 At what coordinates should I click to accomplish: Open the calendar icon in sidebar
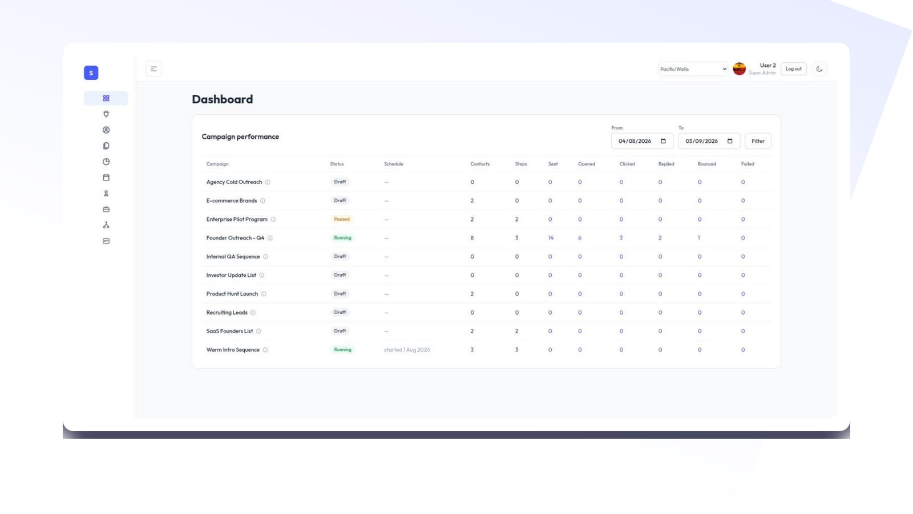106,178
